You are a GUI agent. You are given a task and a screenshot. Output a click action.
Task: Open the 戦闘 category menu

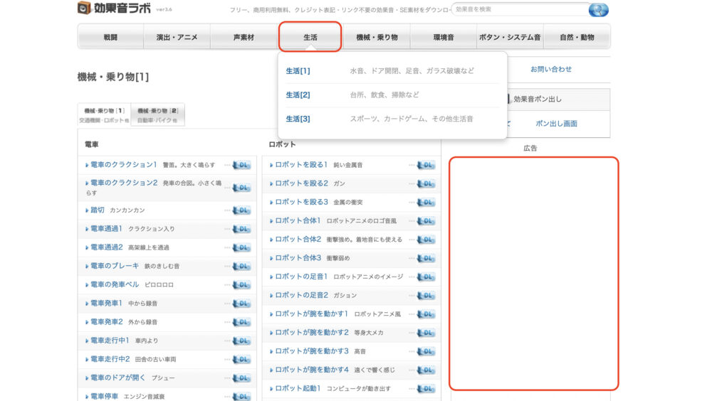pos(110,37)
